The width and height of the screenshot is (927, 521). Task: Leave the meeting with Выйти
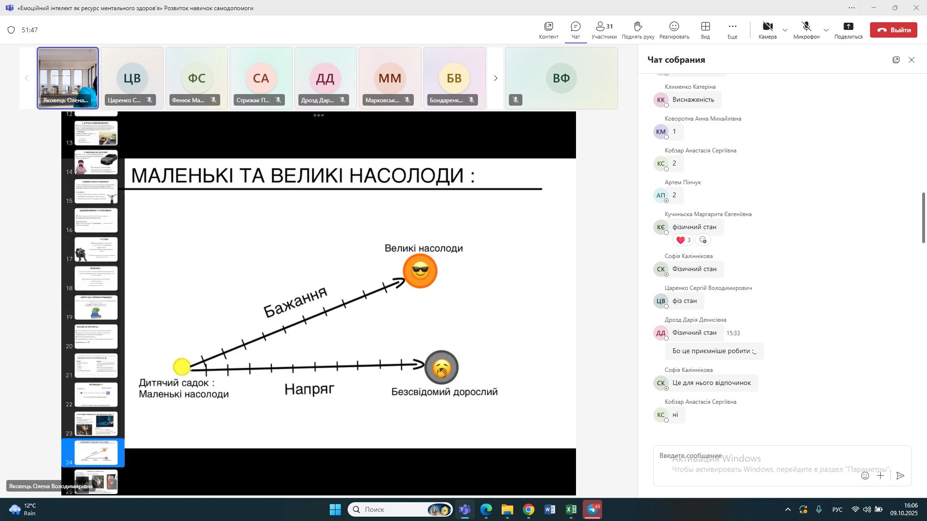coord(893,30)
